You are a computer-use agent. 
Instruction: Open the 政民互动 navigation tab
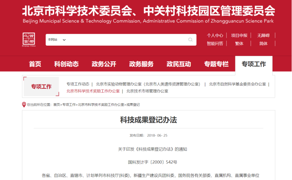tap(179, 64)
